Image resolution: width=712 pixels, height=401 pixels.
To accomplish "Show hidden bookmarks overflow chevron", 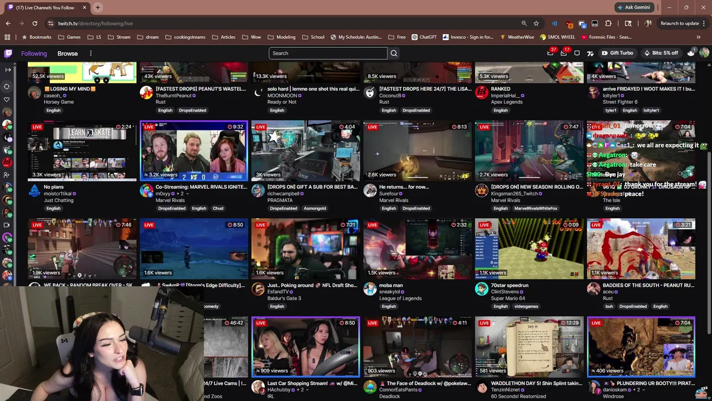I will pyautogui.click(x=698, y=37).
